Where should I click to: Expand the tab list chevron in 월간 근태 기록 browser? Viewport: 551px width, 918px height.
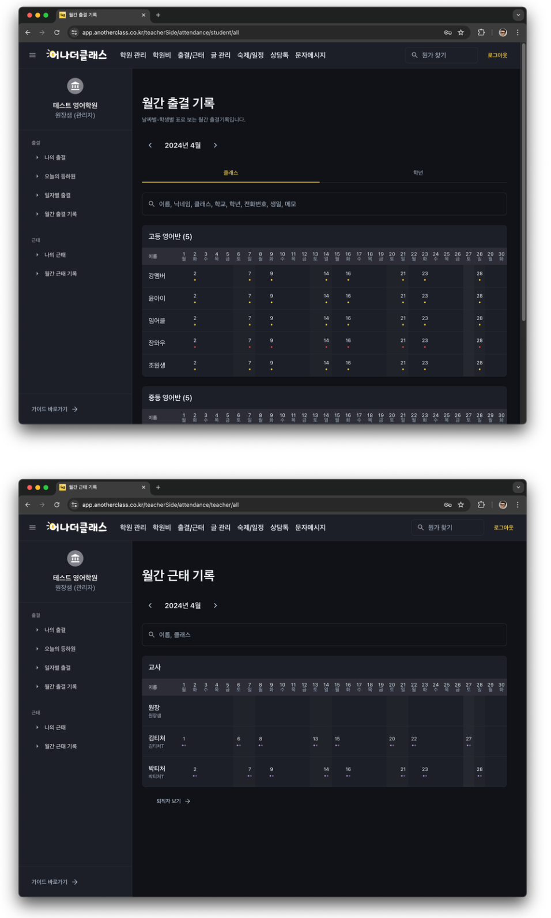point(518,487)
